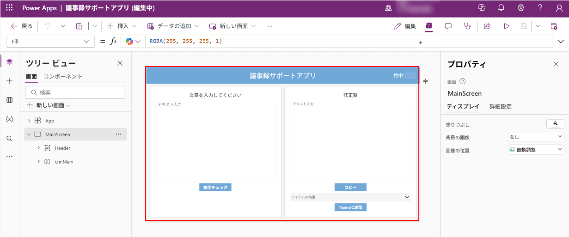569x237 pixels.
Task: Switch to the 詳細設定 tab
Action: coord(501,107)
